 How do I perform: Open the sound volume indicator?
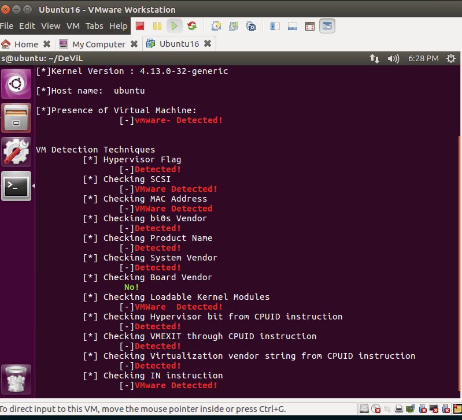point(393,58)
